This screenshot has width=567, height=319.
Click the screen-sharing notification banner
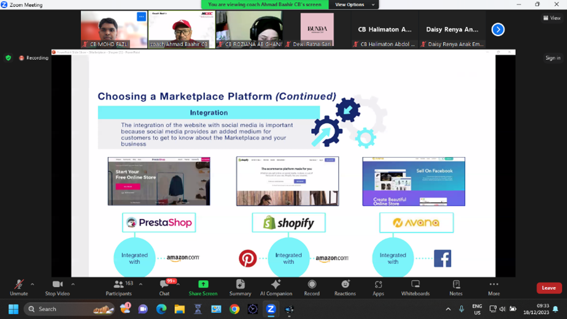264,5
